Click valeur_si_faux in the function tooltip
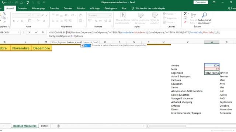Image resolution: width=236 pixels, height=132 pixels. coord(91,43)
